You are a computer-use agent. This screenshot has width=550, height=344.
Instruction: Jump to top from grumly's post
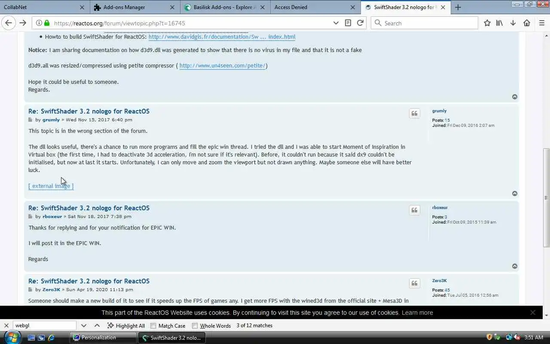[x=515, y=193]
